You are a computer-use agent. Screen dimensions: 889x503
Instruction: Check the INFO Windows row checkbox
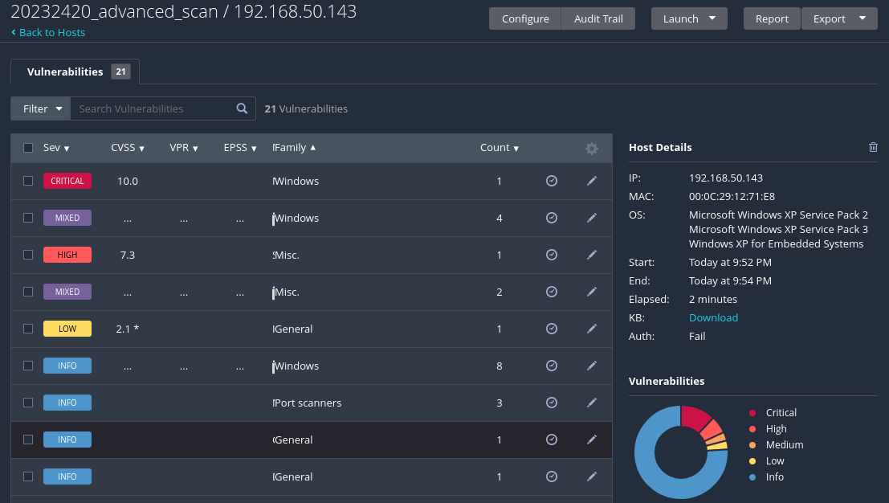(x=28, y=366)
